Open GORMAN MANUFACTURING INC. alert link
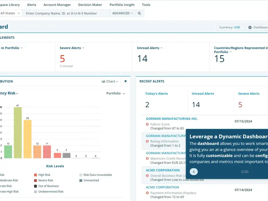The image size is (268, 201). pyautogui.click(x=172, y=119)
